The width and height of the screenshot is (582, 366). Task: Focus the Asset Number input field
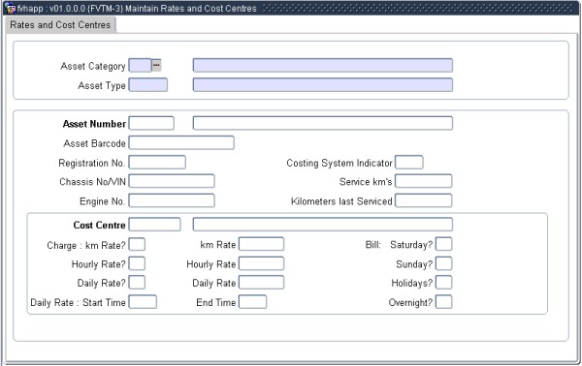point(151,123)
